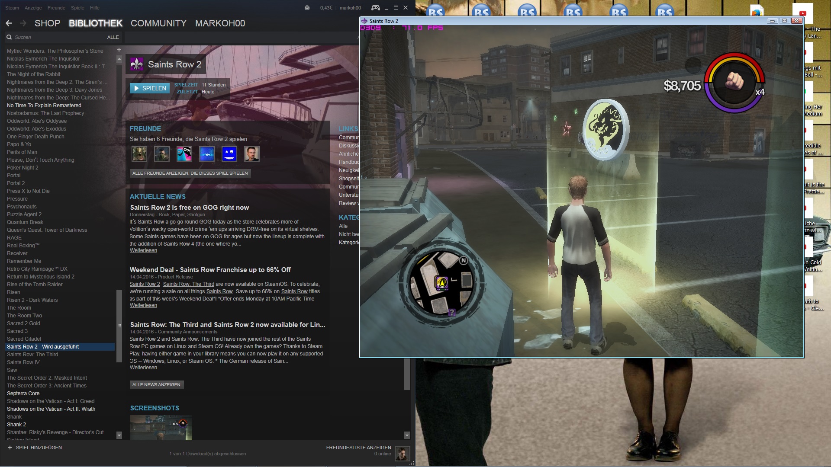
Task: Open the first screenshot thumbnail
Action: click(x=161, y=427)
